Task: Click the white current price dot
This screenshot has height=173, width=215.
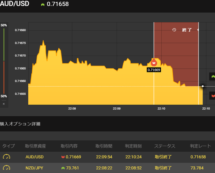Action: pos(202,86)
